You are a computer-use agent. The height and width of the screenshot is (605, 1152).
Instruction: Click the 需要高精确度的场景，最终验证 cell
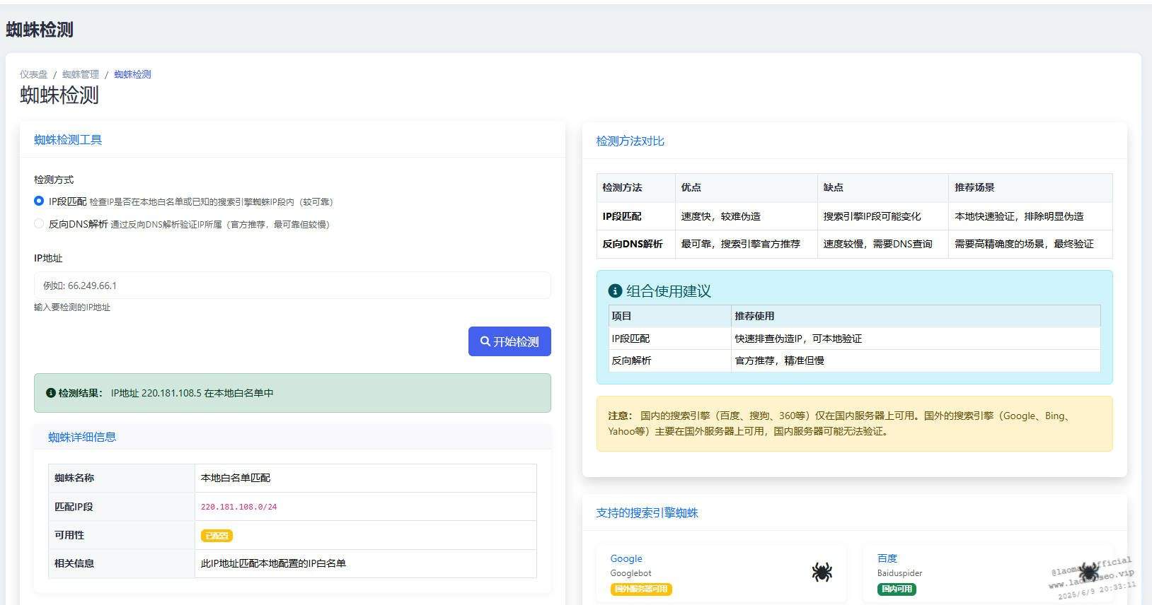coord(1030,244)
